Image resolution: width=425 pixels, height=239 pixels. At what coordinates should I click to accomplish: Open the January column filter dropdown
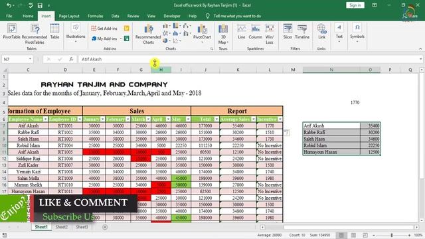(x=102, y=119)
